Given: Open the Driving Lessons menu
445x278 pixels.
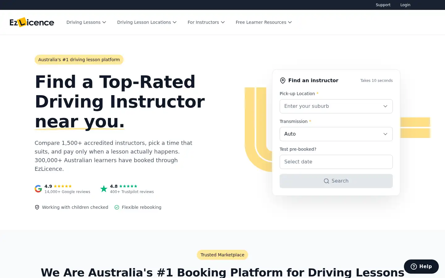Looking at the screenshot, I should tap(86, 22).
